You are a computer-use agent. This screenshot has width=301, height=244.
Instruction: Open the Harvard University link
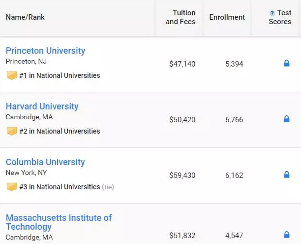[x=42, y=106]
